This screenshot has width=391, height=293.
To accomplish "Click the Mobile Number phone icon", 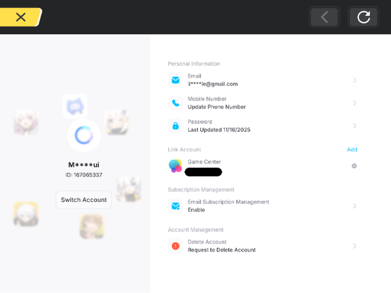I will click(x=175, y=103).
